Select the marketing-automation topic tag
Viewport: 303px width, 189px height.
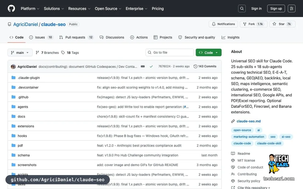point(249,137)
